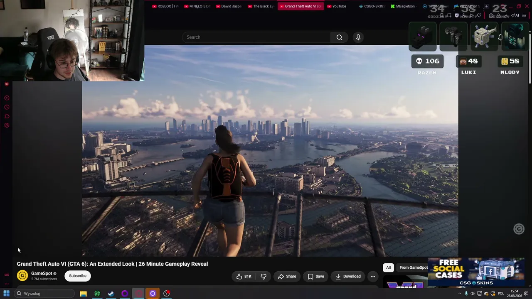Switch to The Black Eye tab

pos(261,6)
